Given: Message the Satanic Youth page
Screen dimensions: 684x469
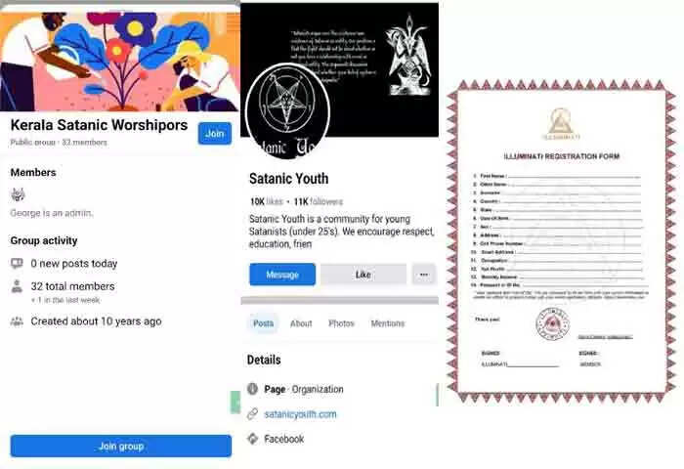Looking at the screenshot, I should click(282, 275).
